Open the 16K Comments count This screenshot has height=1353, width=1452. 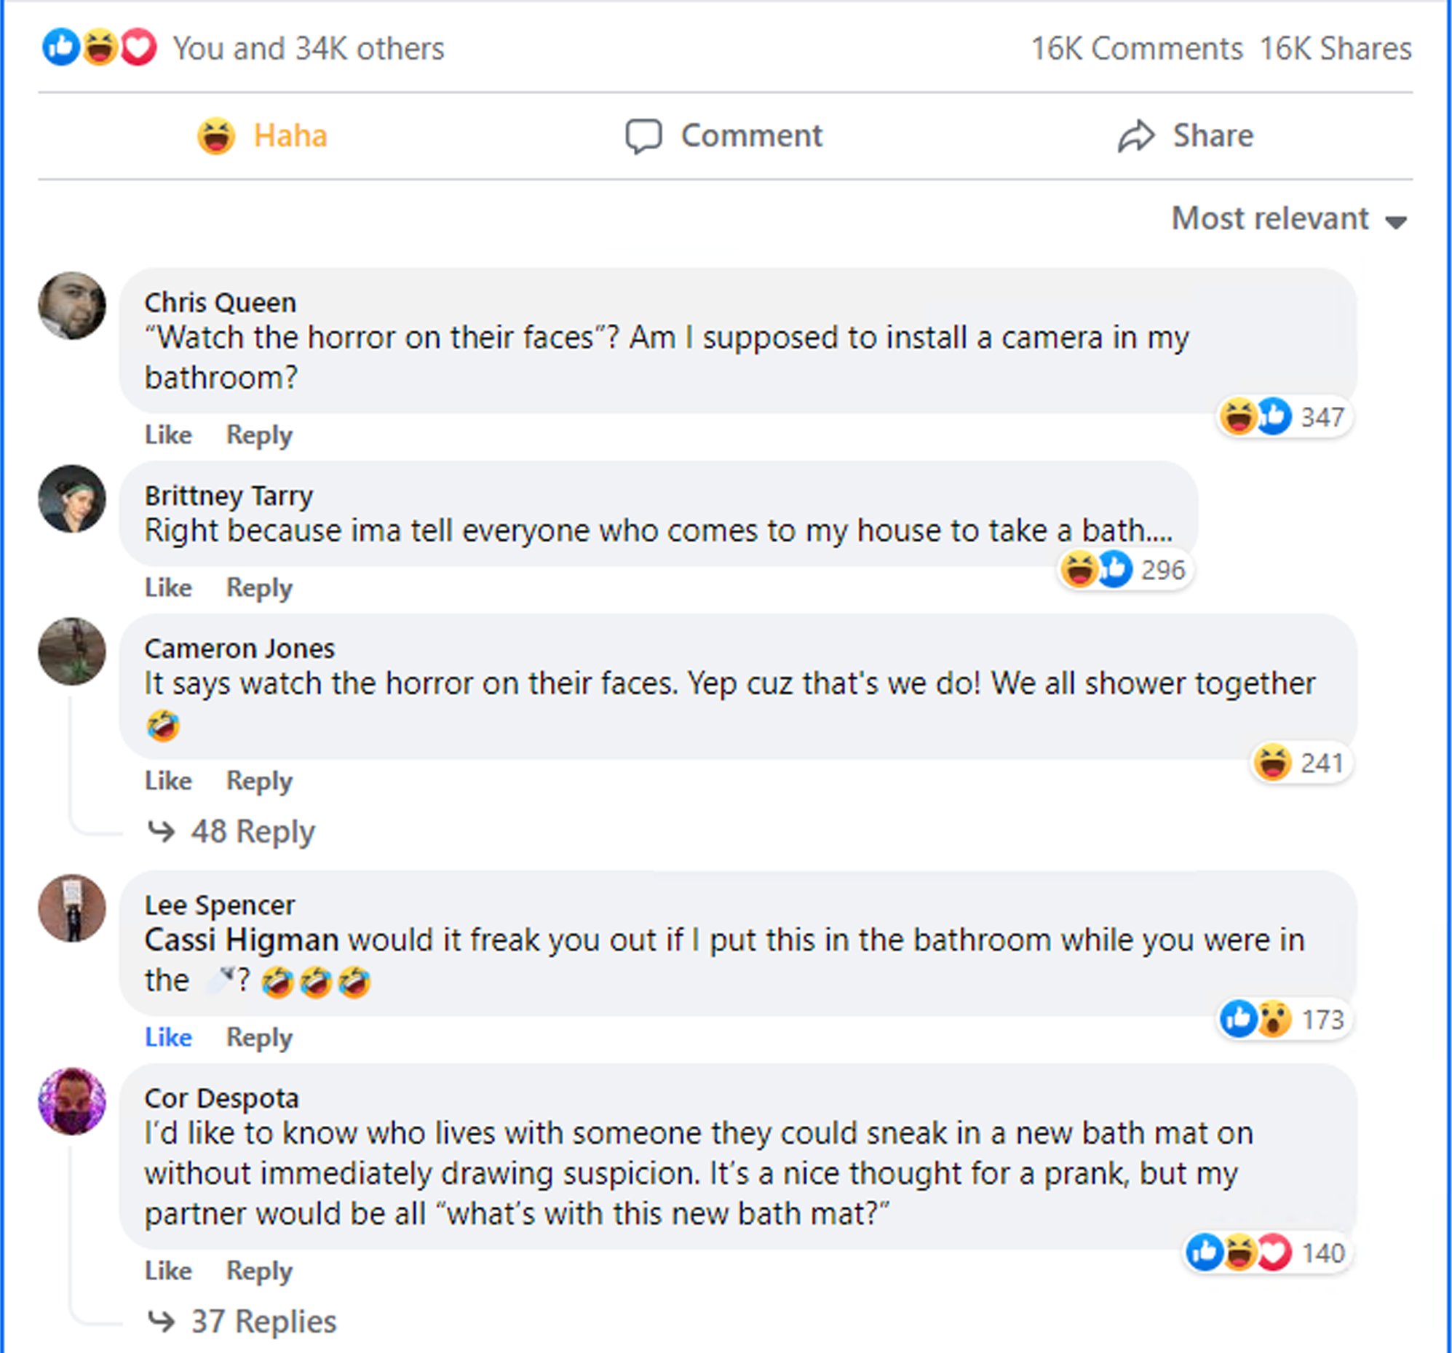click(x=1135, y=49)
